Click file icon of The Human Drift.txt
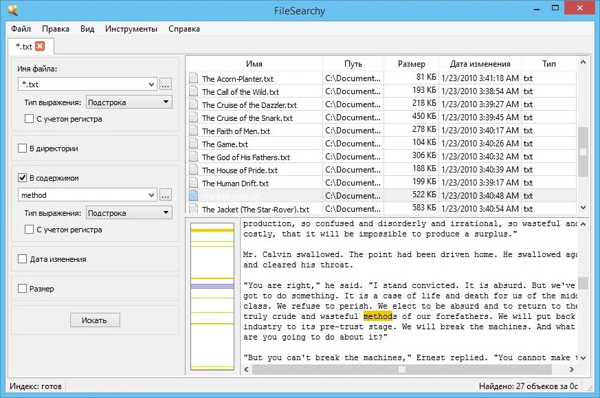 pos(194,182)
